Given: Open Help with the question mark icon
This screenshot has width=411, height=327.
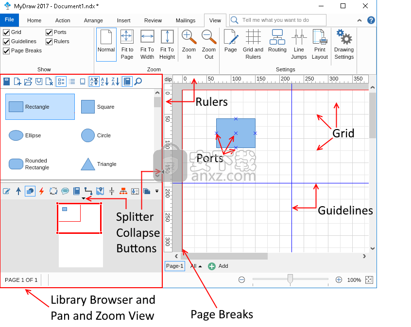Looking at the screenshot, I should pos(371,20).
